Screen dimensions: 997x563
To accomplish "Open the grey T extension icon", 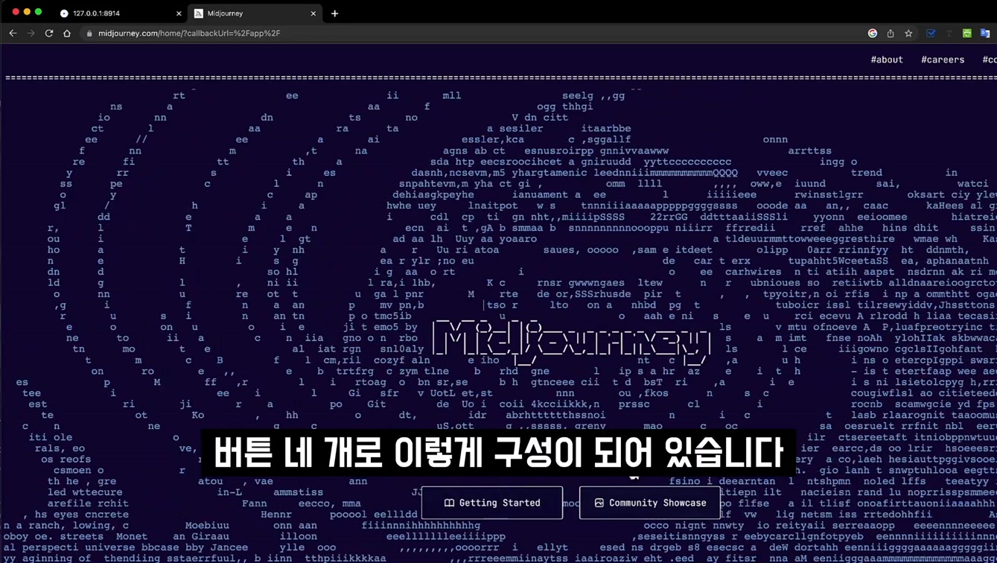I will (949, 34).
